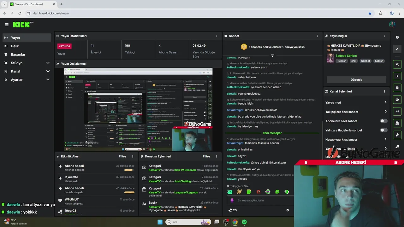Toggle the document moderation log icon
The height and width of the screenshot is (227, 404).
point(397,88)
